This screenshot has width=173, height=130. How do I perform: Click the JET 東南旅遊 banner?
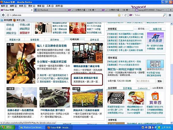[155, 38]
